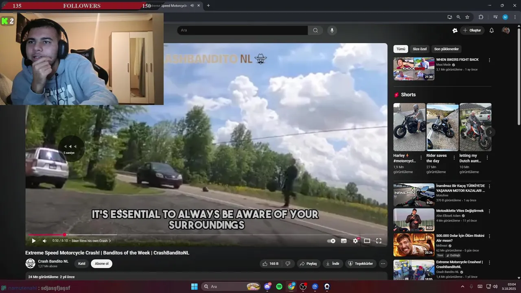Open 'Extreme Motorcycle Crashes!' video thumbnail
The image size is (521, 293).
[414, 270]
